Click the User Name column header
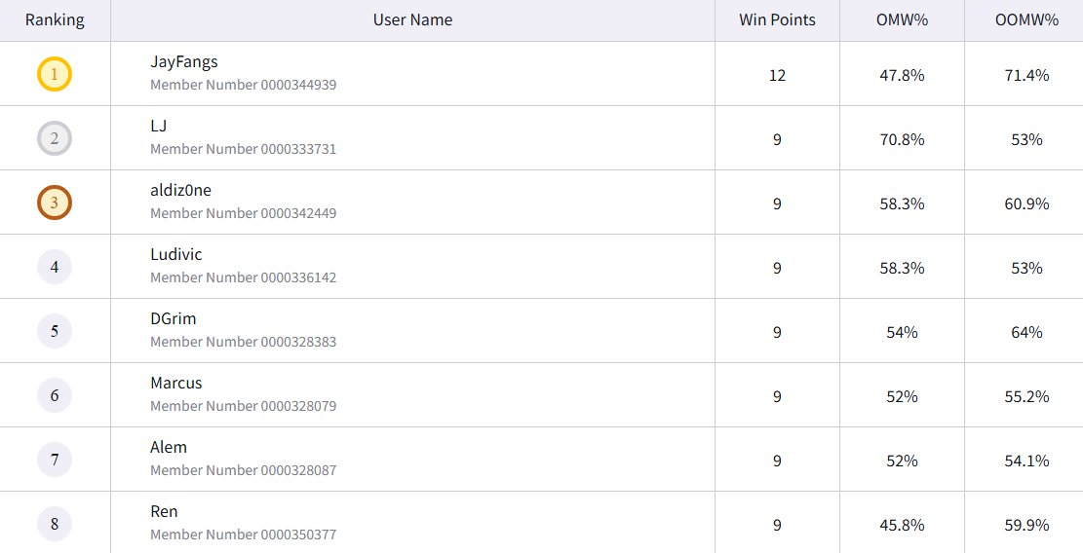Viewport: 1083px width, 553px height. coord(412,20)
